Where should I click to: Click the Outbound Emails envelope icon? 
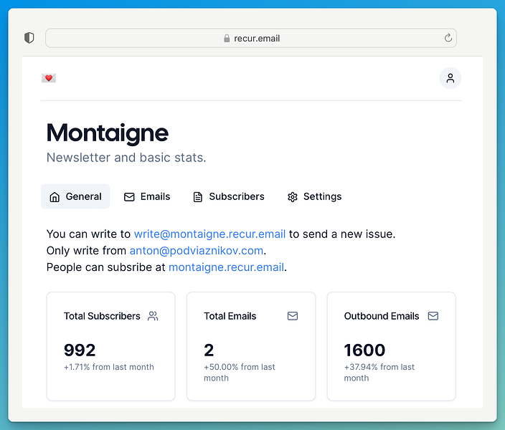coord(433,316)
